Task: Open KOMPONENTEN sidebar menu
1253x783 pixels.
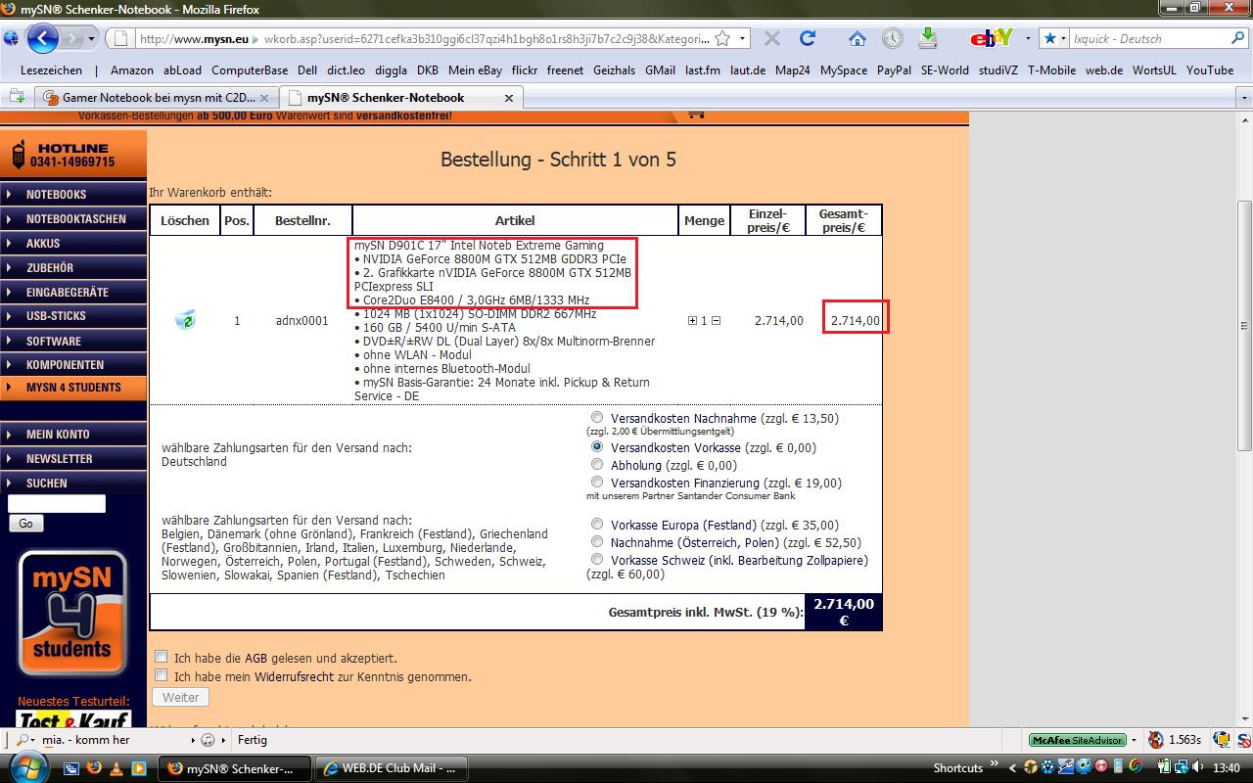Action: [73, 364]
